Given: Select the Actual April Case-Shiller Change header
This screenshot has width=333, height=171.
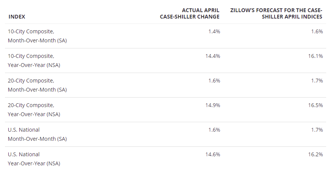Looking at the screenshot, I should pyautogui.click(x=190, y=14).
